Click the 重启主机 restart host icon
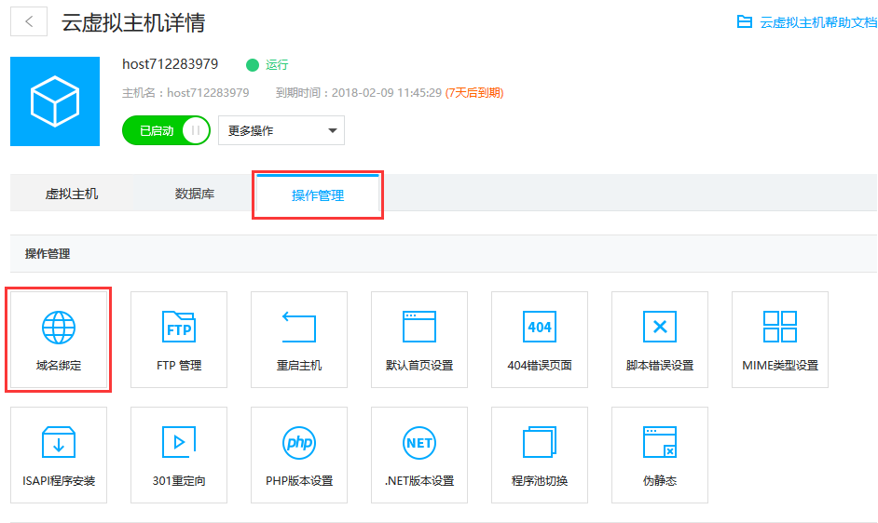This screenshot has width=878, height=523. pyautogui.click(x=299, y=329)
